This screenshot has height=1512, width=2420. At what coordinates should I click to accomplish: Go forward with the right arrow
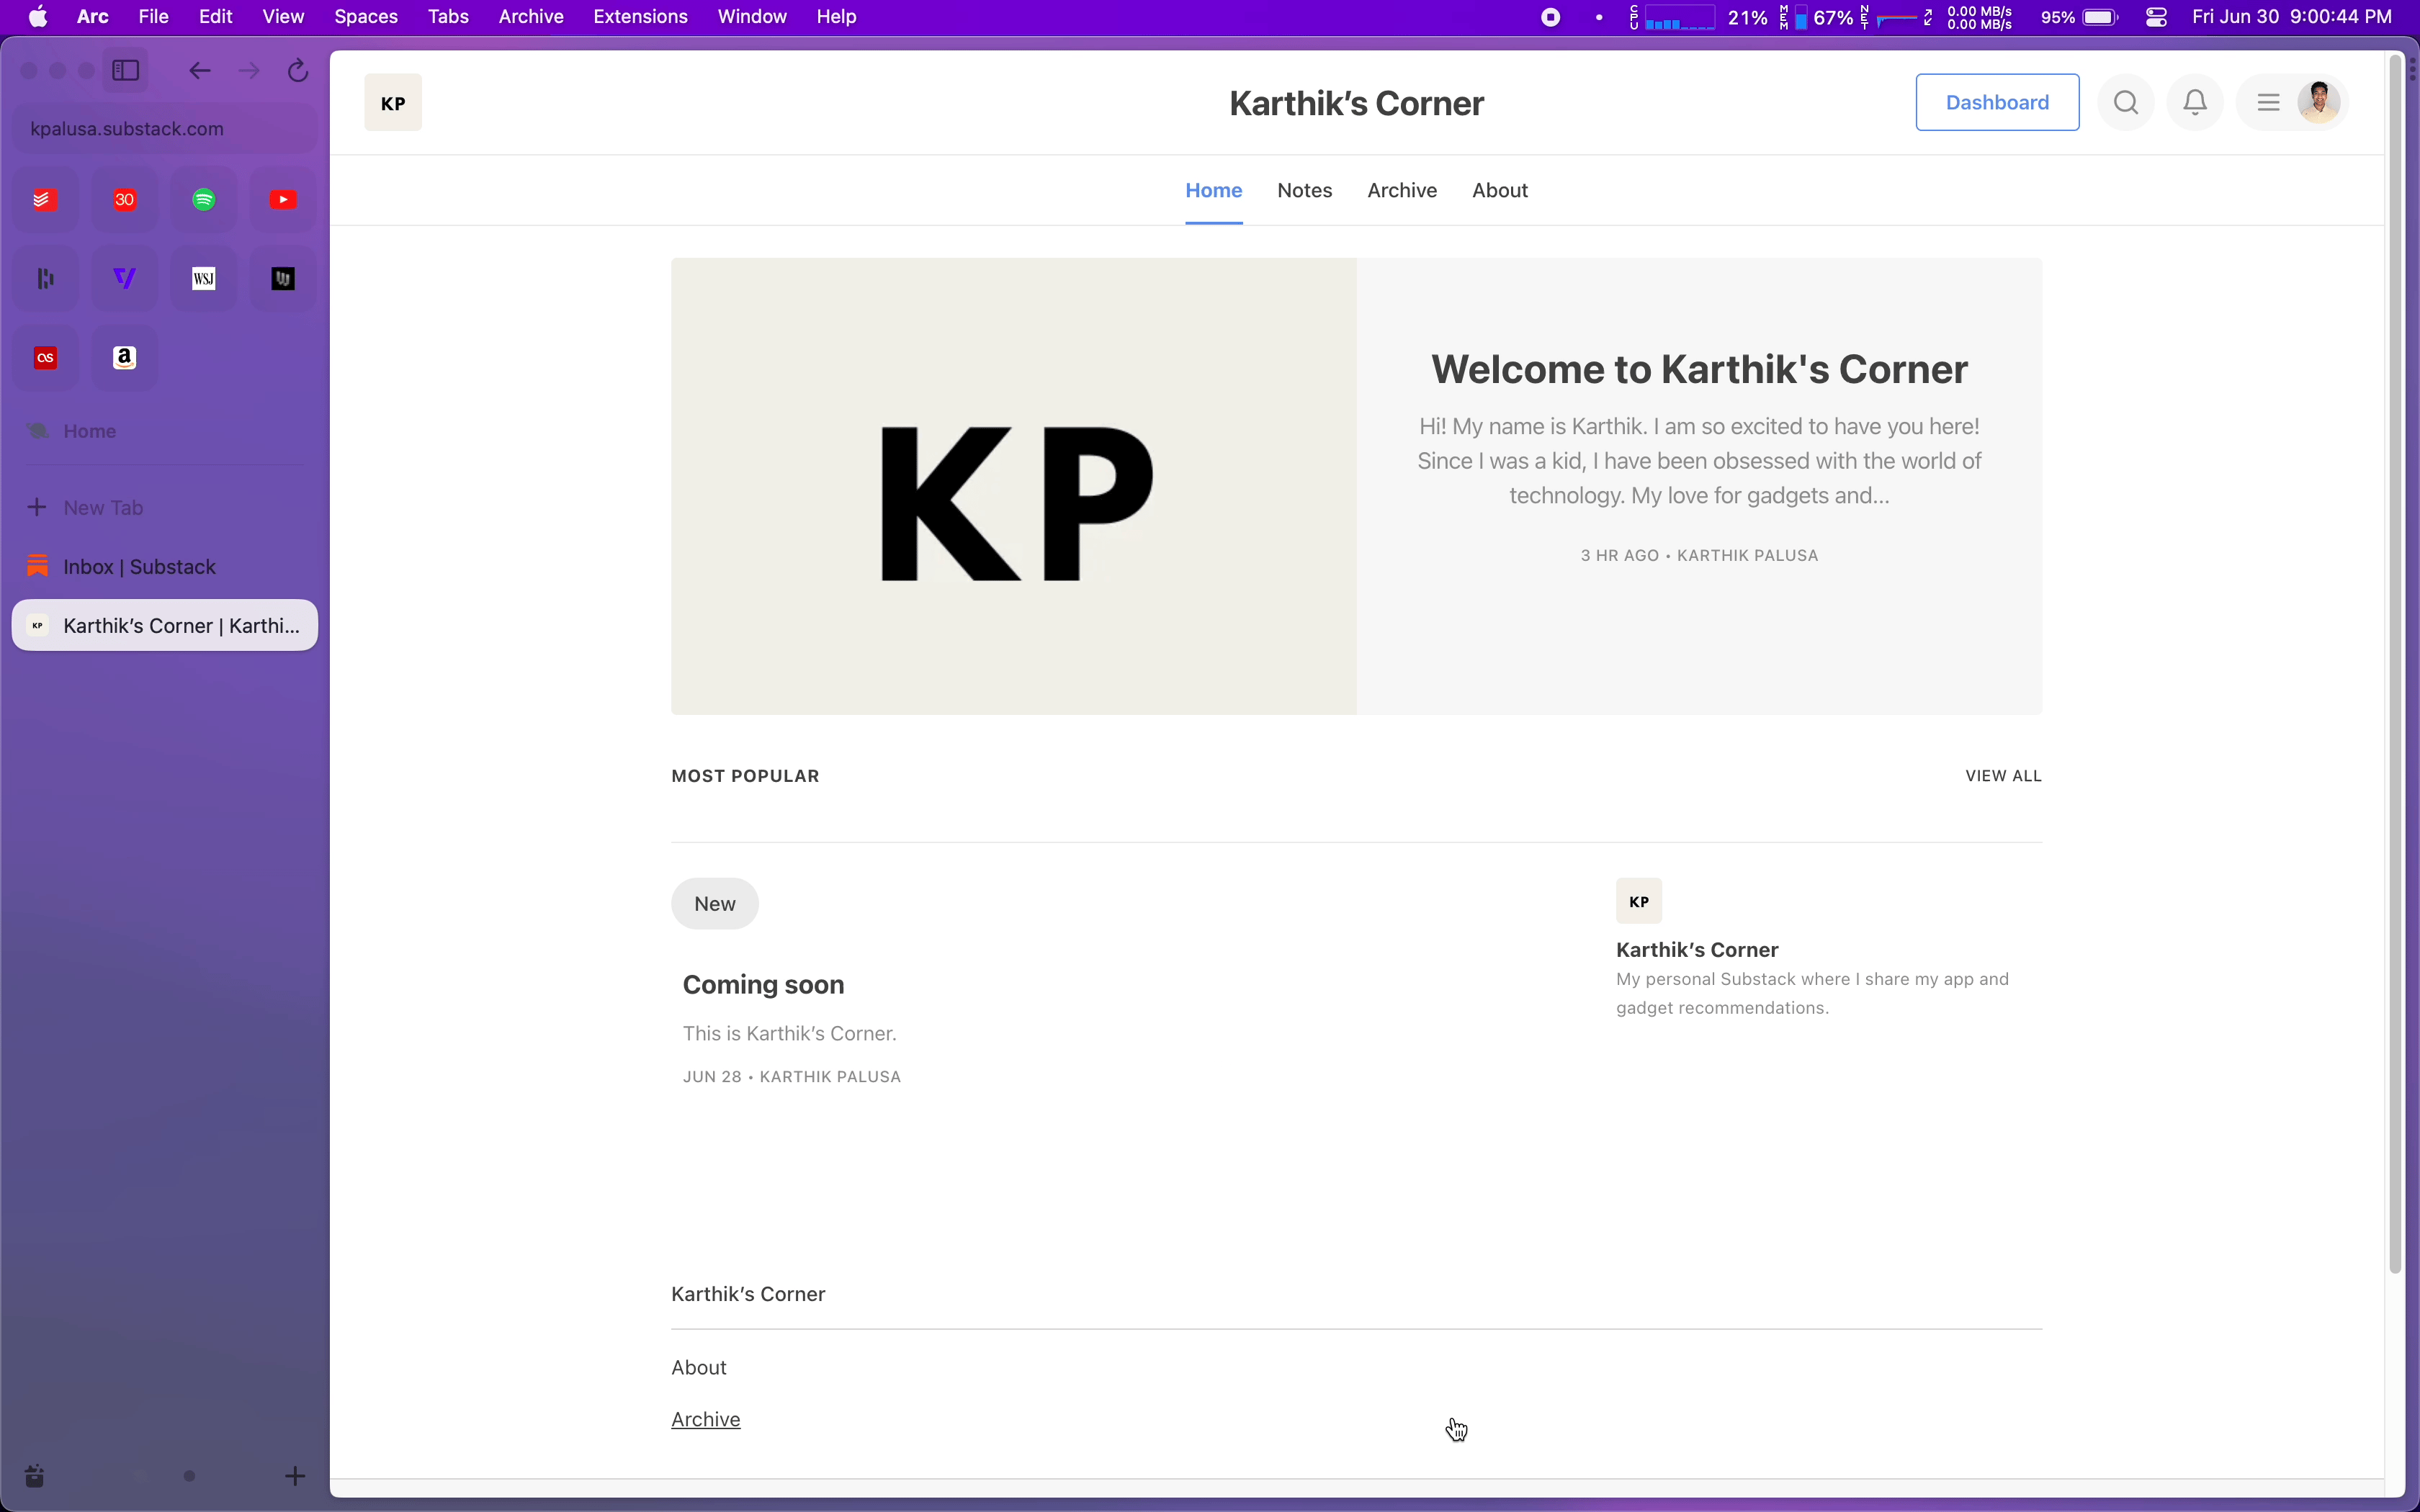point(250,71)
